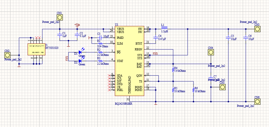Click the C1 1µF capacitor symbol
This screenshot has width=269, height=127.
(60, 35)
